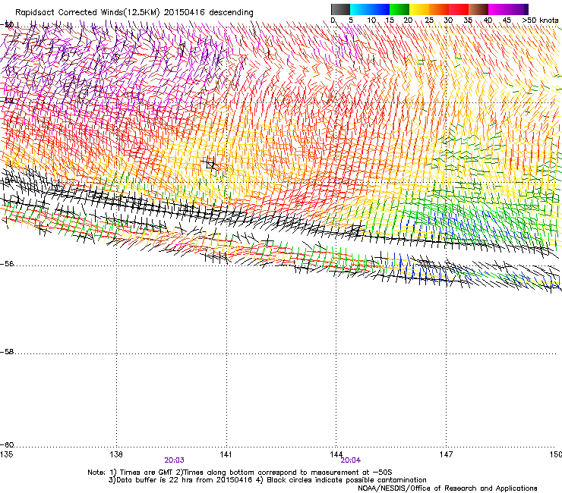Click the purple time label 20:04
Viewport: 562px width, 493px height.
click(x=351, y=460)
